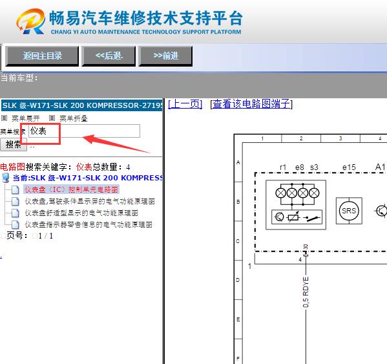Screen dimensions: 387x364
Task: Click the 菜单折叠 label
Action: click(74, 118)
